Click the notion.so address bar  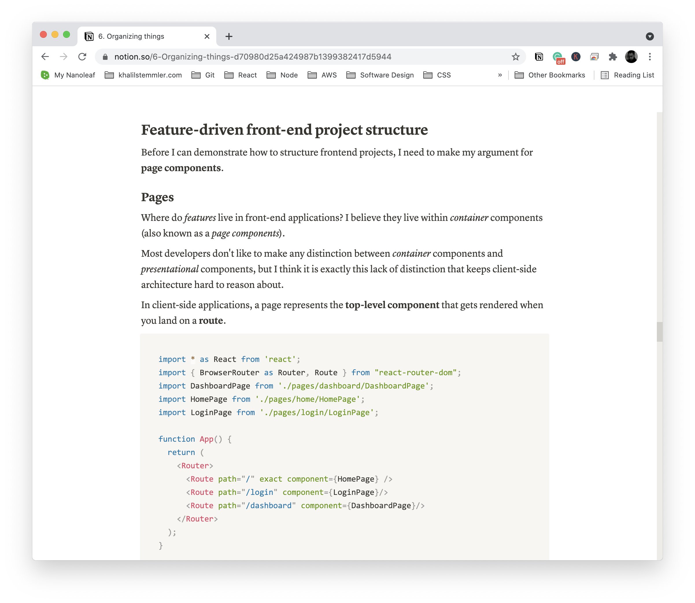click(252, 57)
